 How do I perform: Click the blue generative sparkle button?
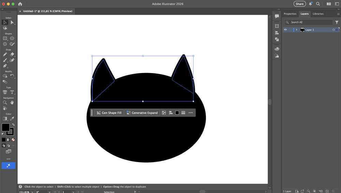point(9,166)
